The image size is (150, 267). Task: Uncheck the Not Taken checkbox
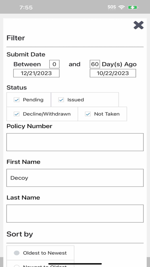point(88,114)
